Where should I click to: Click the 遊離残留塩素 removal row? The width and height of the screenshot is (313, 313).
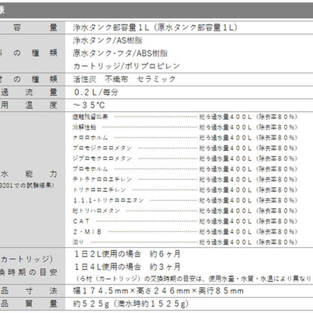pos(185,117)
